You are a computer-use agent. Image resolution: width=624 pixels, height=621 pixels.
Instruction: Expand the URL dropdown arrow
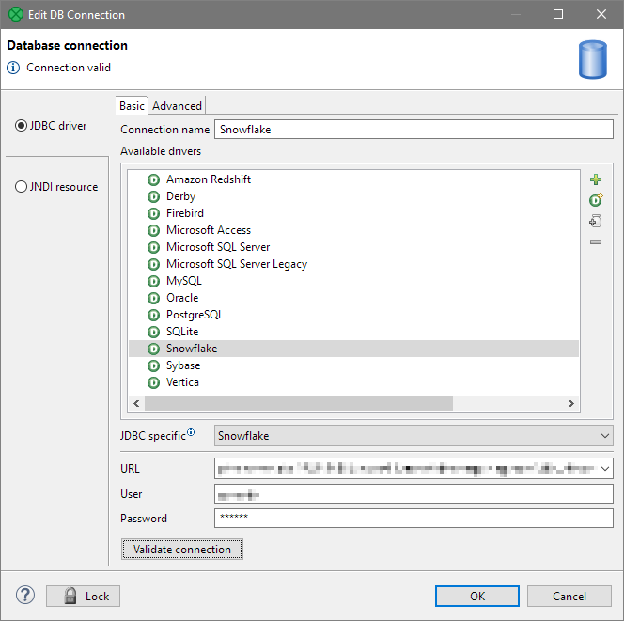(605, 469)
